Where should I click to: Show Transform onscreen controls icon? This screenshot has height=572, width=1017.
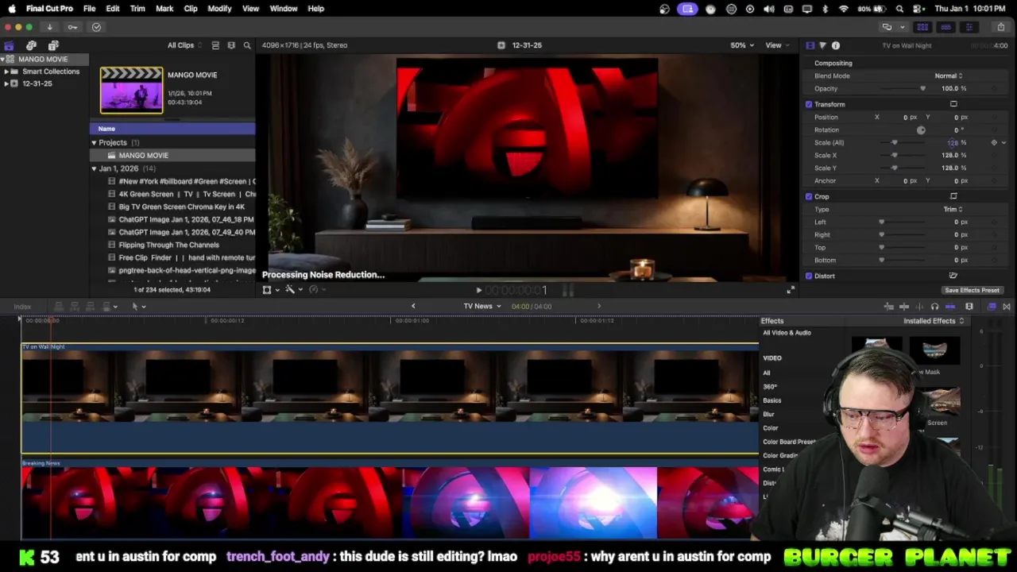[953, 104]
